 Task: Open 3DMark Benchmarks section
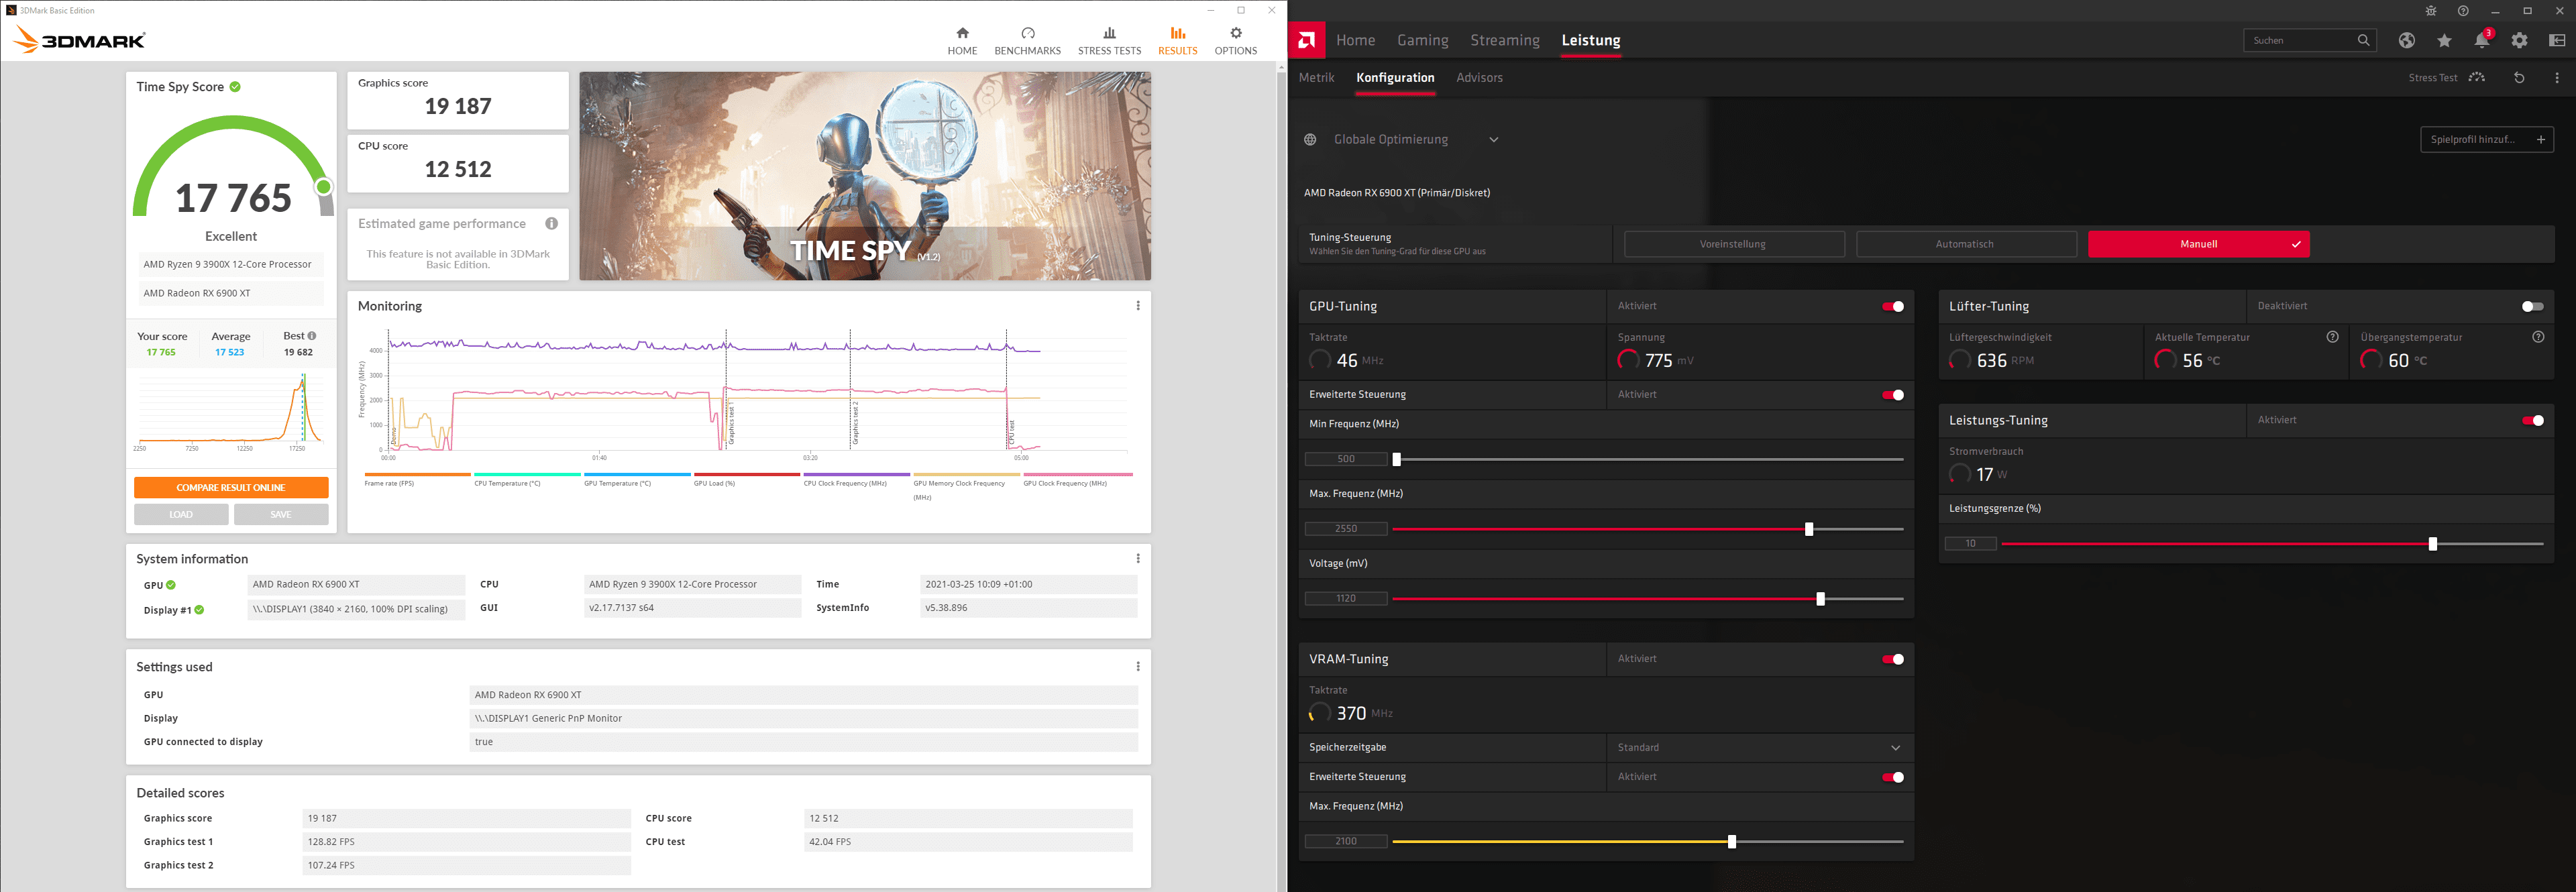pos(1027,41)
